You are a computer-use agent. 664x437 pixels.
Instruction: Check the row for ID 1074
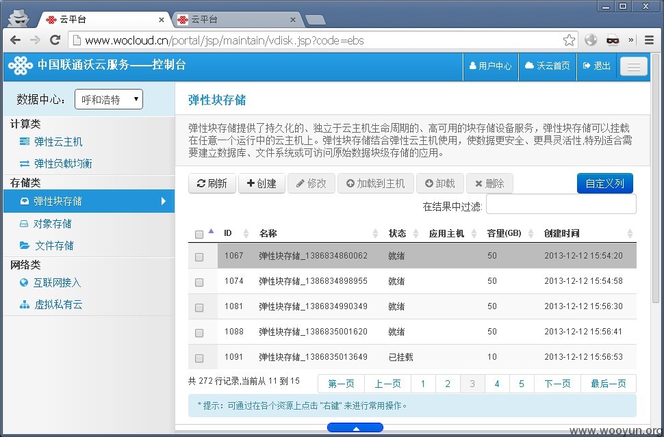tap(199, 282)
